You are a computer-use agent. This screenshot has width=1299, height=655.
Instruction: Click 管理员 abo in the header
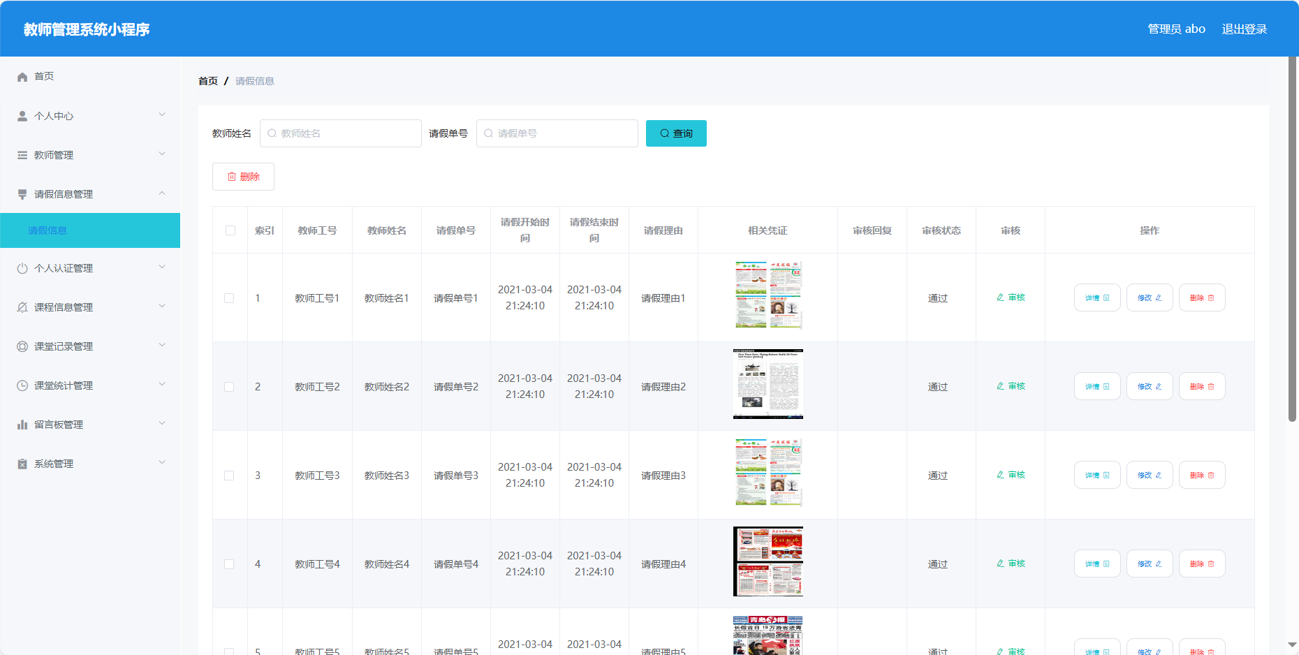tap(1177, 29)
